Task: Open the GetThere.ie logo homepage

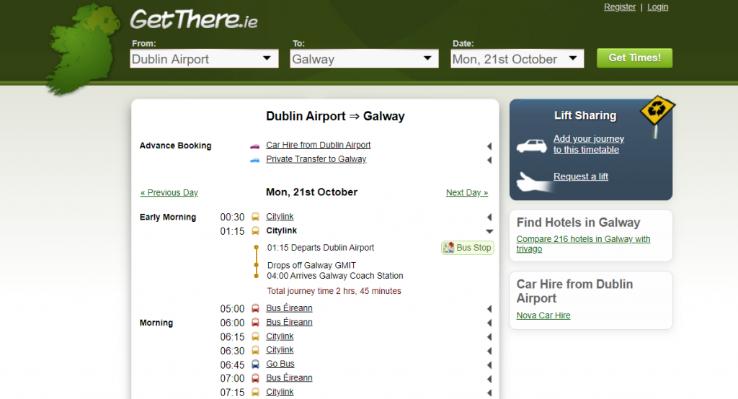Action: coord(193,19)
